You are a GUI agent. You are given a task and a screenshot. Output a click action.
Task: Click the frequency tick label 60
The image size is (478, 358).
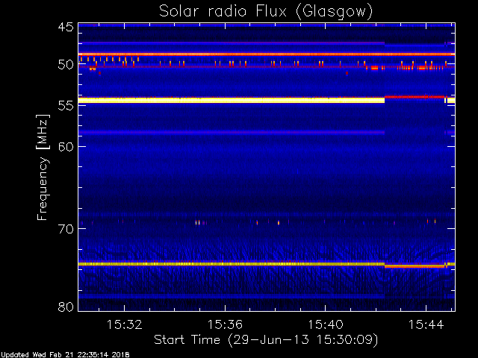pos(66,146)
